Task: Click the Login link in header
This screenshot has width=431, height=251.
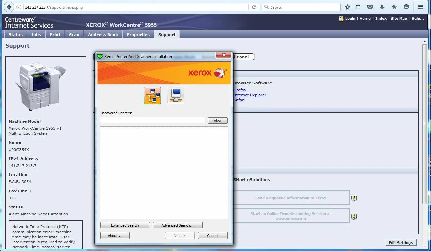Action: coord(350,19)
